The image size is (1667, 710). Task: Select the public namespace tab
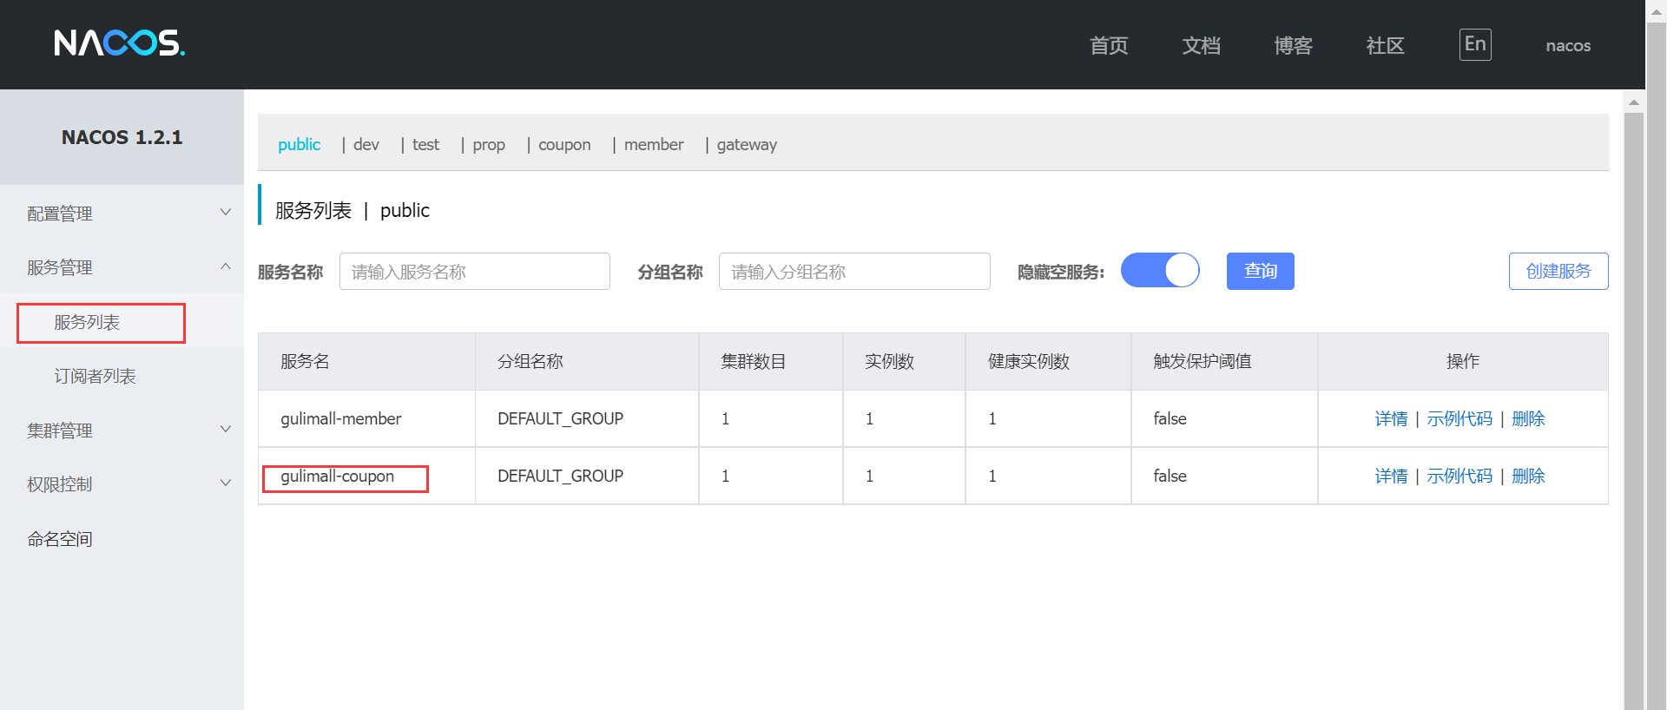point(299,144)
